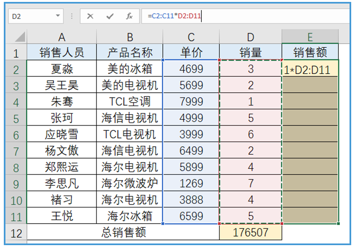Open the Insert Function fx dialog
Screen dimensions: 355x248
[129, 16]
